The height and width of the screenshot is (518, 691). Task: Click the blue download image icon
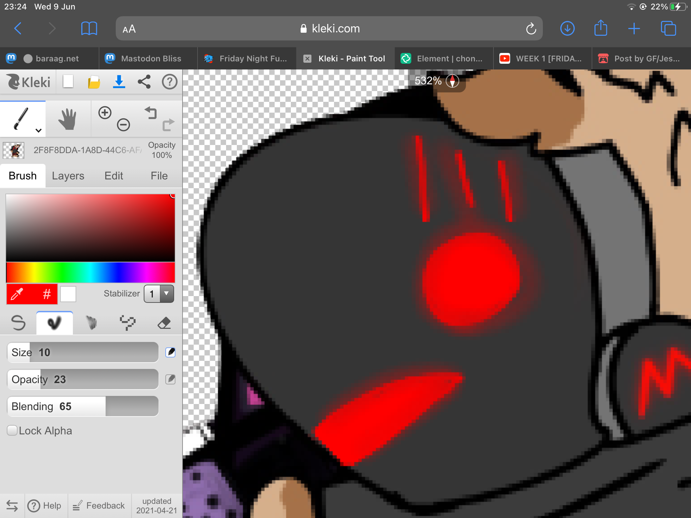[119, 82]
